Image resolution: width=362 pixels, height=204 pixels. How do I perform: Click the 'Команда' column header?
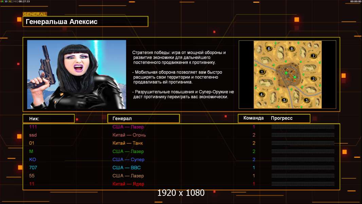(253, 118)
